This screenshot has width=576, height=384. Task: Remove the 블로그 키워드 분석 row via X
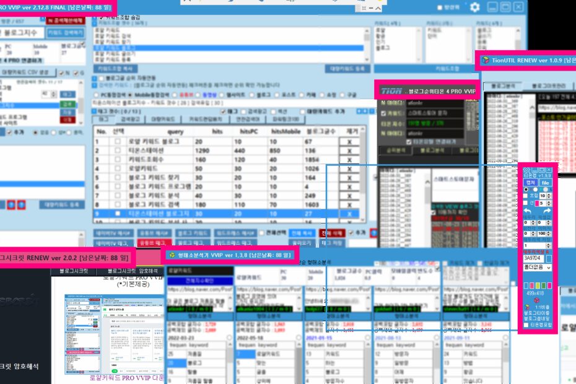[349, 196]
